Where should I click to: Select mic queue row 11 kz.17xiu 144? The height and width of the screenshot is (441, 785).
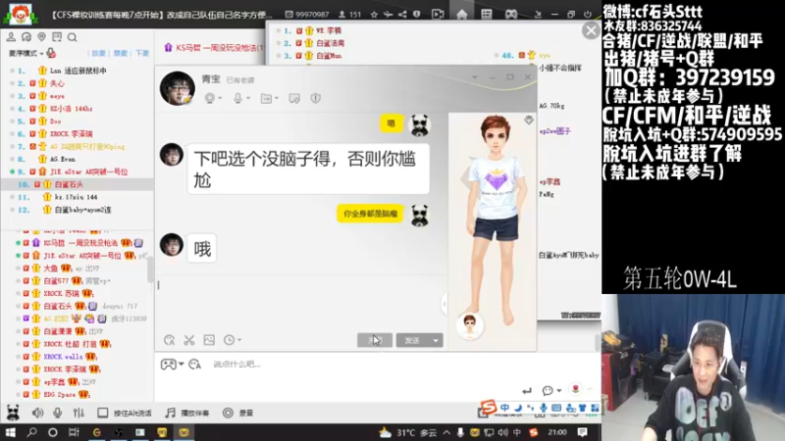pos(78,197)
